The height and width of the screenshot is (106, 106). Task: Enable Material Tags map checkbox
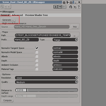pyautogui.click(x=37, y=69)
